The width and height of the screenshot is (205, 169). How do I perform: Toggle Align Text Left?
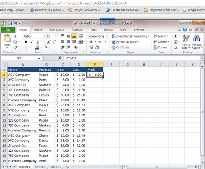pyautogui.click(x=62, y=42)
